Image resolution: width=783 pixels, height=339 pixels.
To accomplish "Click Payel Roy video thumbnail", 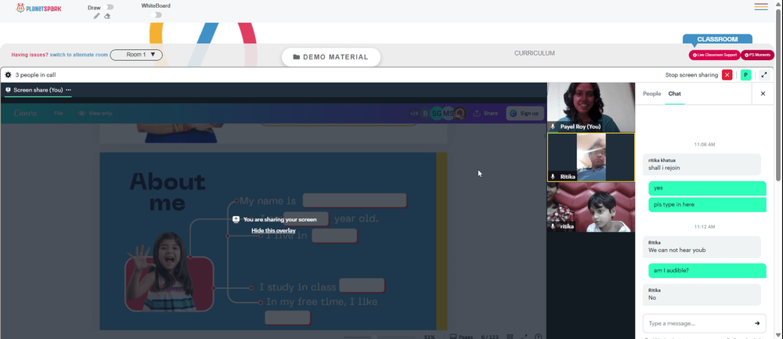I will point(590,106).
